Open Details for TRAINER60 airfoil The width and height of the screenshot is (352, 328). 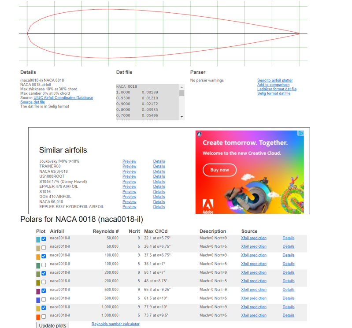pos(159,166)
